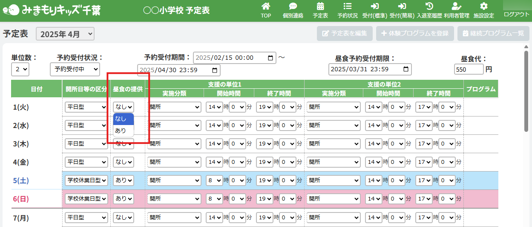This screenshot has width=532, height=227.
Task: Click the calendar picker icon in 昼食予約受付期限
Action: (406, 69)
